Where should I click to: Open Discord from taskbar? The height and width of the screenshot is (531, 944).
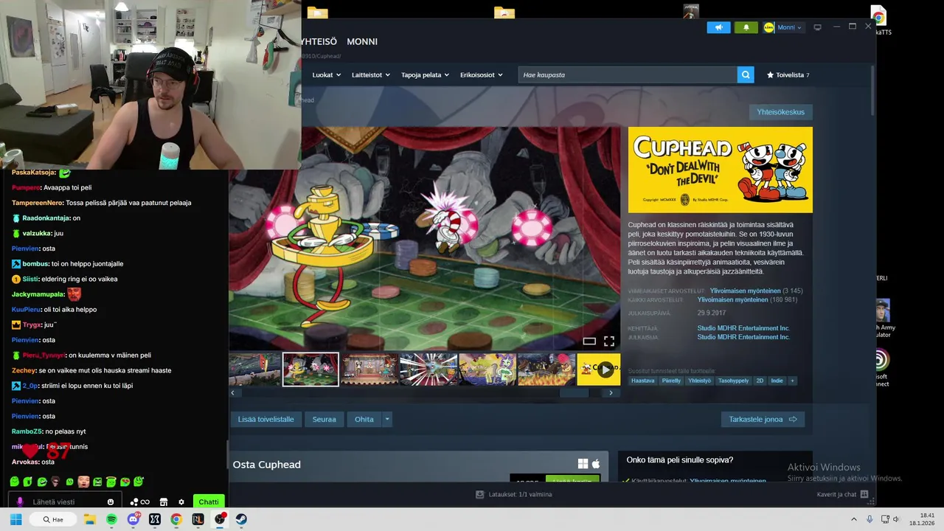click(133, 519)
